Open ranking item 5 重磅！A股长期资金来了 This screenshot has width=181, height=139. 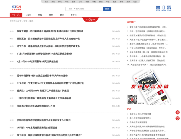click(x=147, y=44)
